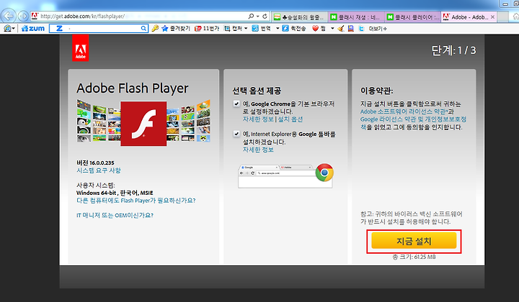Screen dimensions: 519x302
Task: Expand the address bar search dropdown arrow
Action: pos(257,16)
